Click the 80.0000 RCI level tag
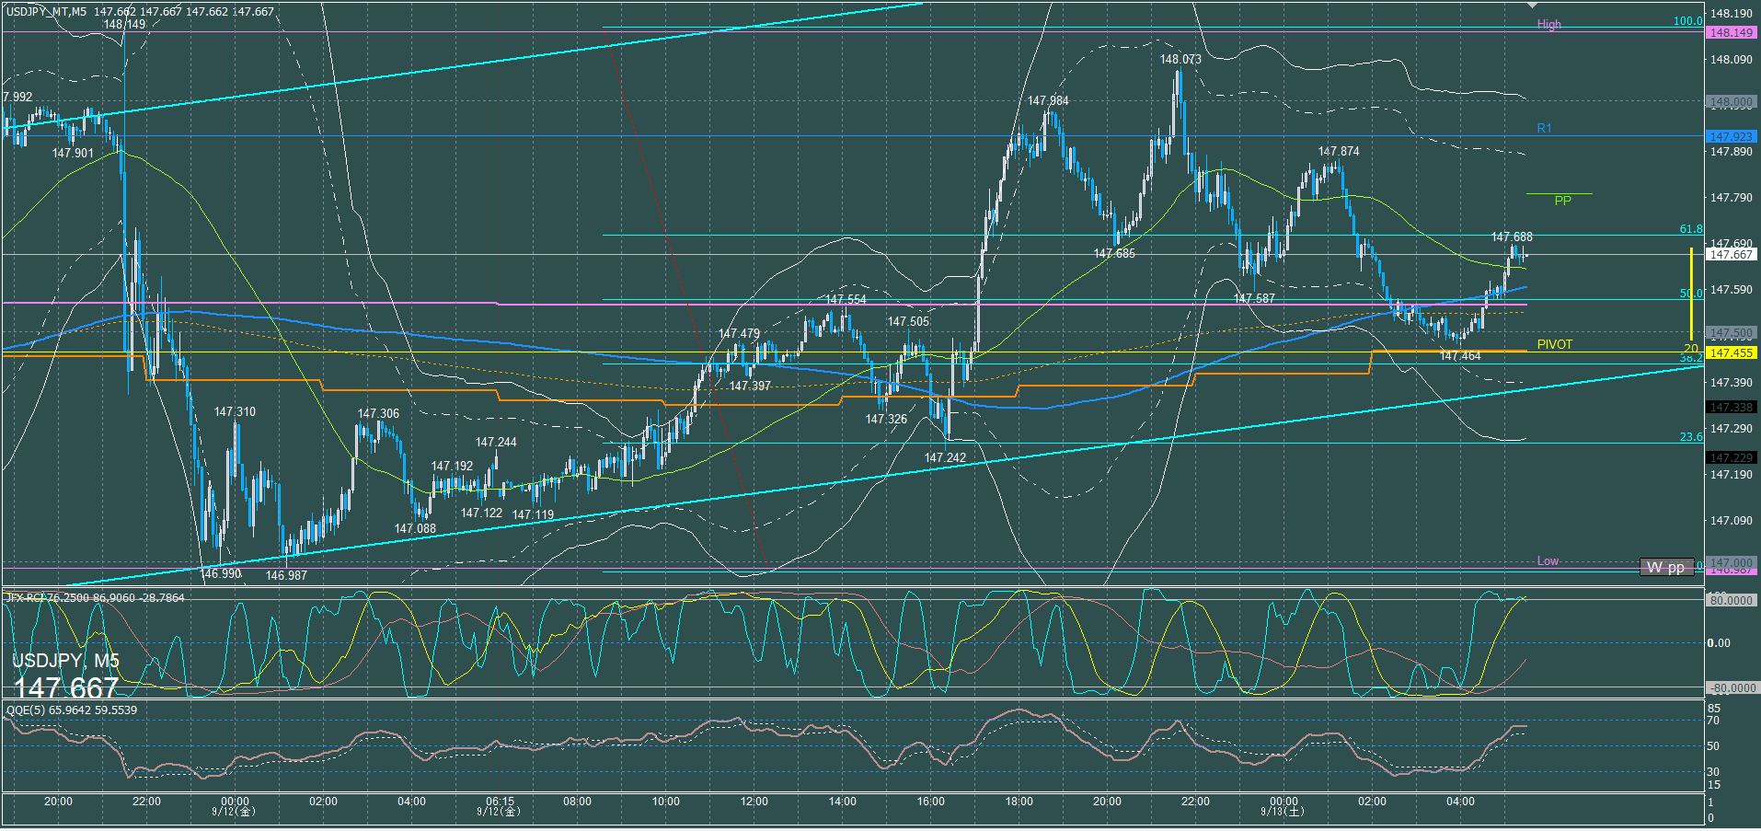The height and width of the screenshot is (831, 1761). pyautogui.click(x=1731, y=600)
